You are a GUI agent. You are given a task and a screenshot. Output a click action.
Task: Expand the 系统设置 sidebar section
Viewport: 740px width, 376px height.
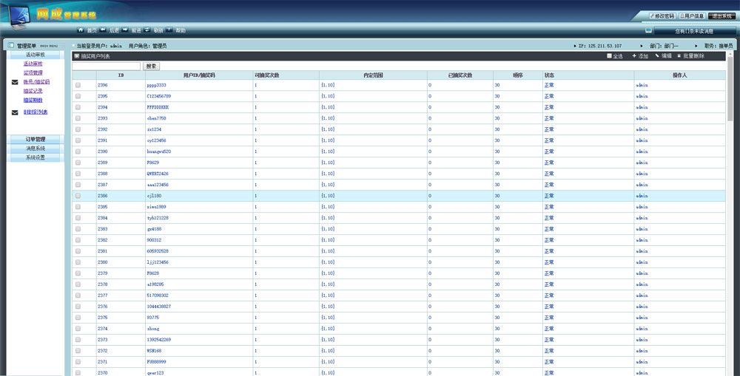click(x=36, y=157)
